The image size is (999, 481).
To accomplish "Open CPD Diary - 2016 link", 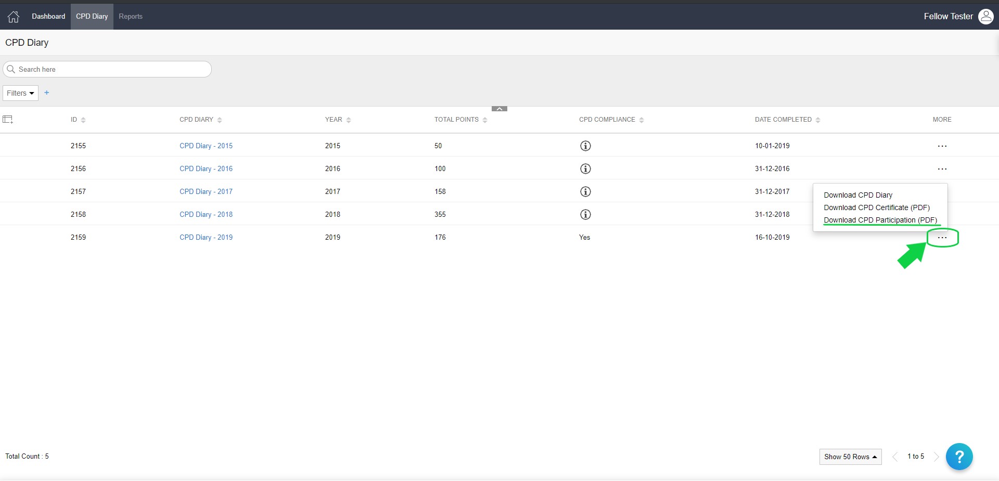I will (206, 169).
